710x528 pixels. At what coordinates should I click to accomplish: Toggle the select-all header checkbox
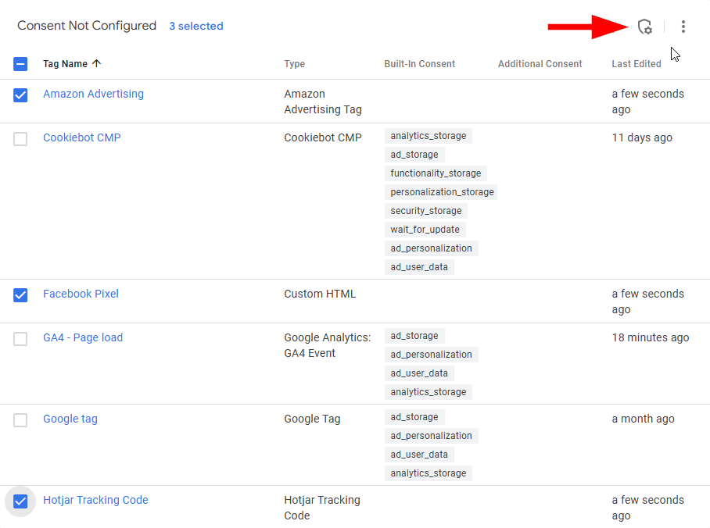[20, 64]
